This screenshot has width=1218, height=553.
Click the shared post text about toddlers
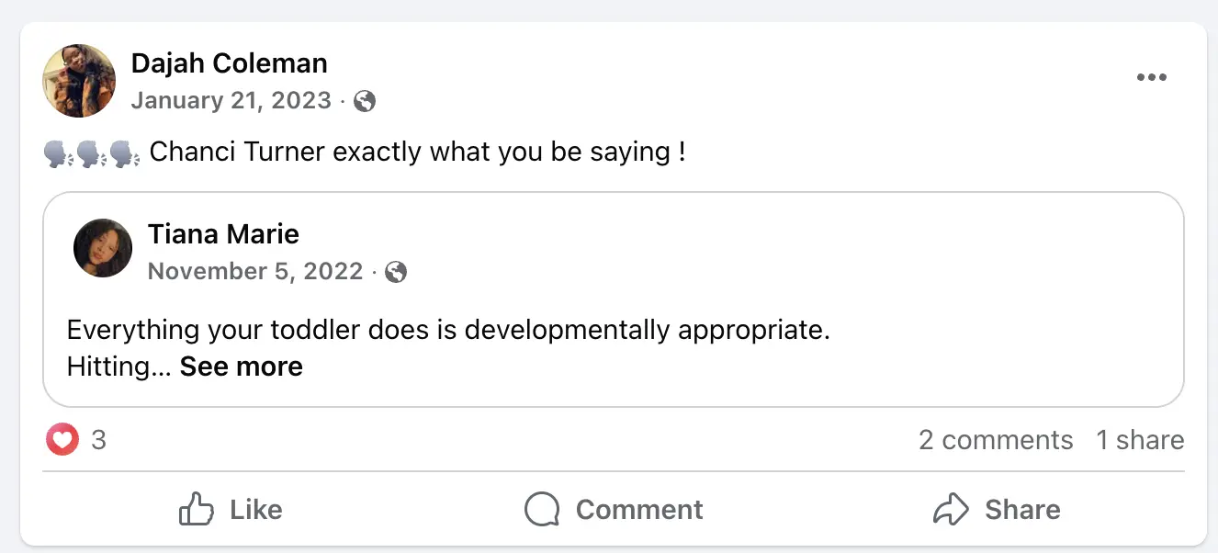click(448, 330)
